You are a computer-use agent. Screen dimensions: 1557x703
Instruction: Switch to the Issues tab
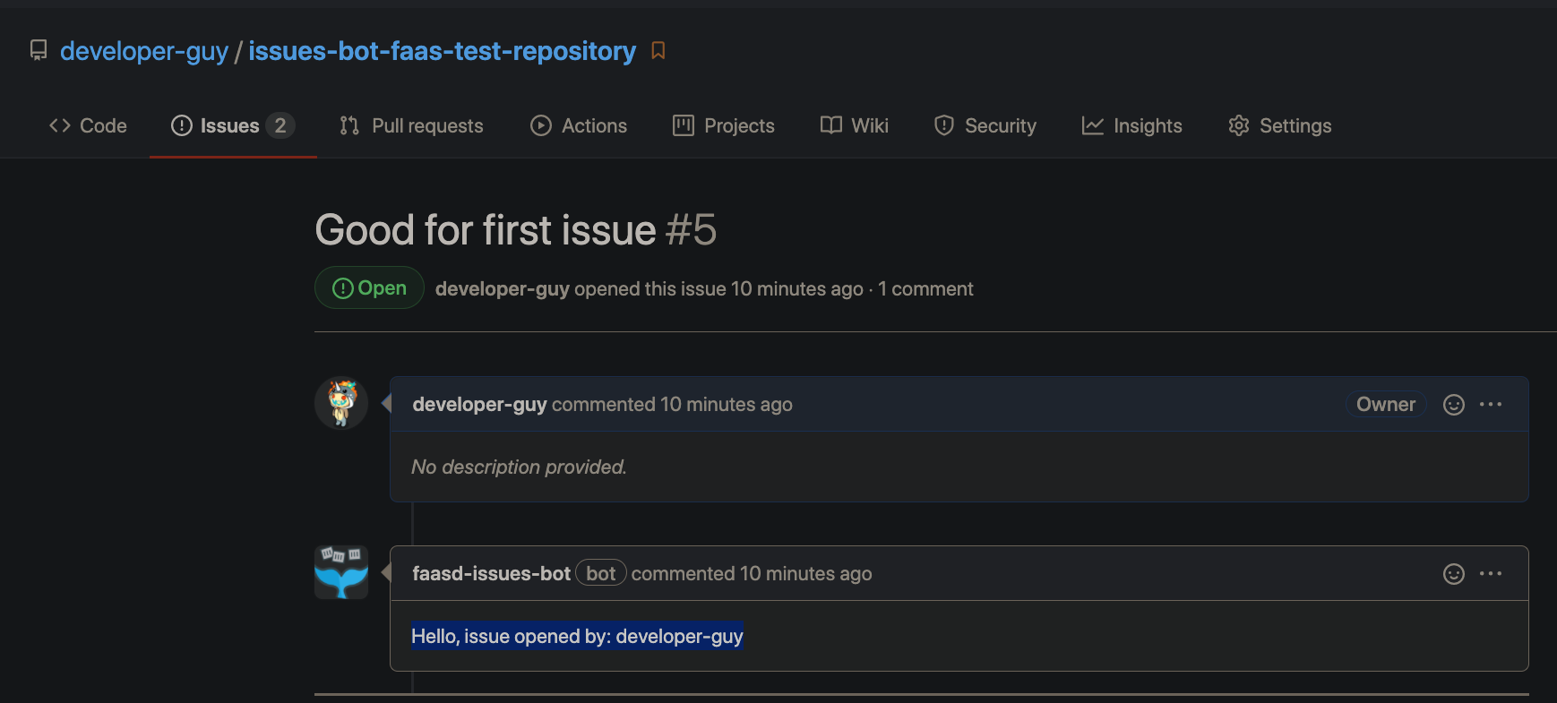point(233,125)
